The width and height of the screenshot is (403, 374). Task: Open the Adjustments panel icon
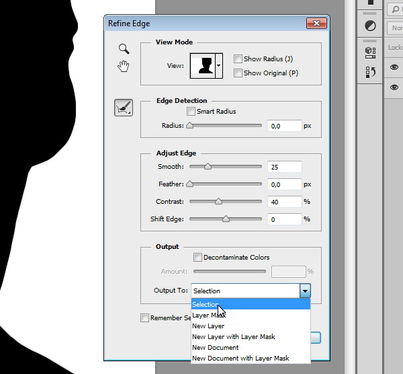click(370, 26)
